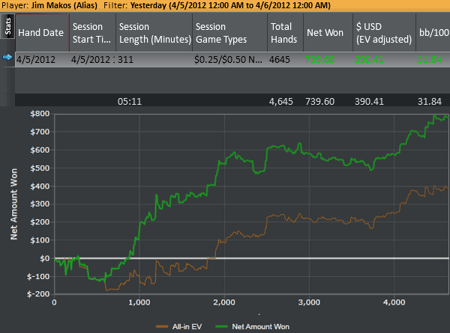Screen dimensions: 450x333
Task: Select the green Net Won value 739.60
Action: [320, 60]
